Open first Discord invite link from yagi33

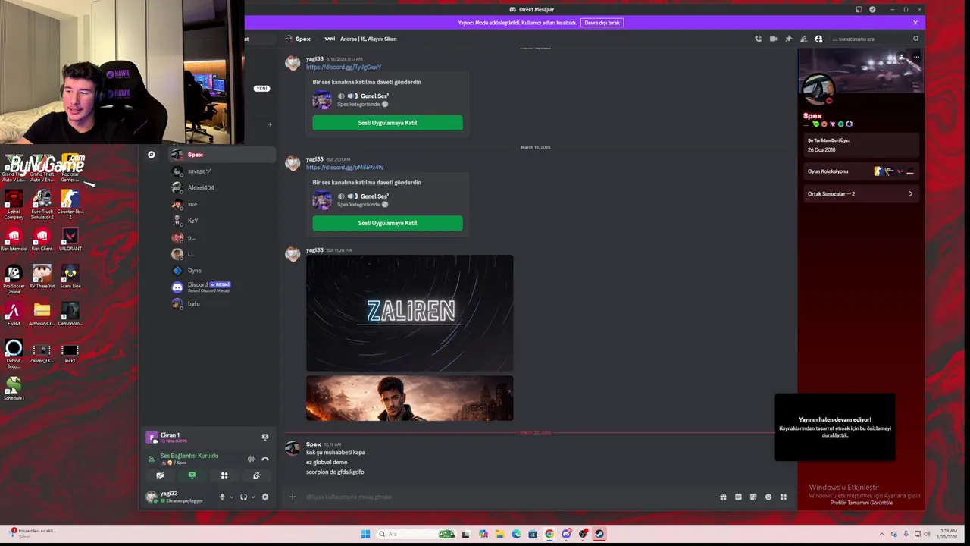(343, 67)
